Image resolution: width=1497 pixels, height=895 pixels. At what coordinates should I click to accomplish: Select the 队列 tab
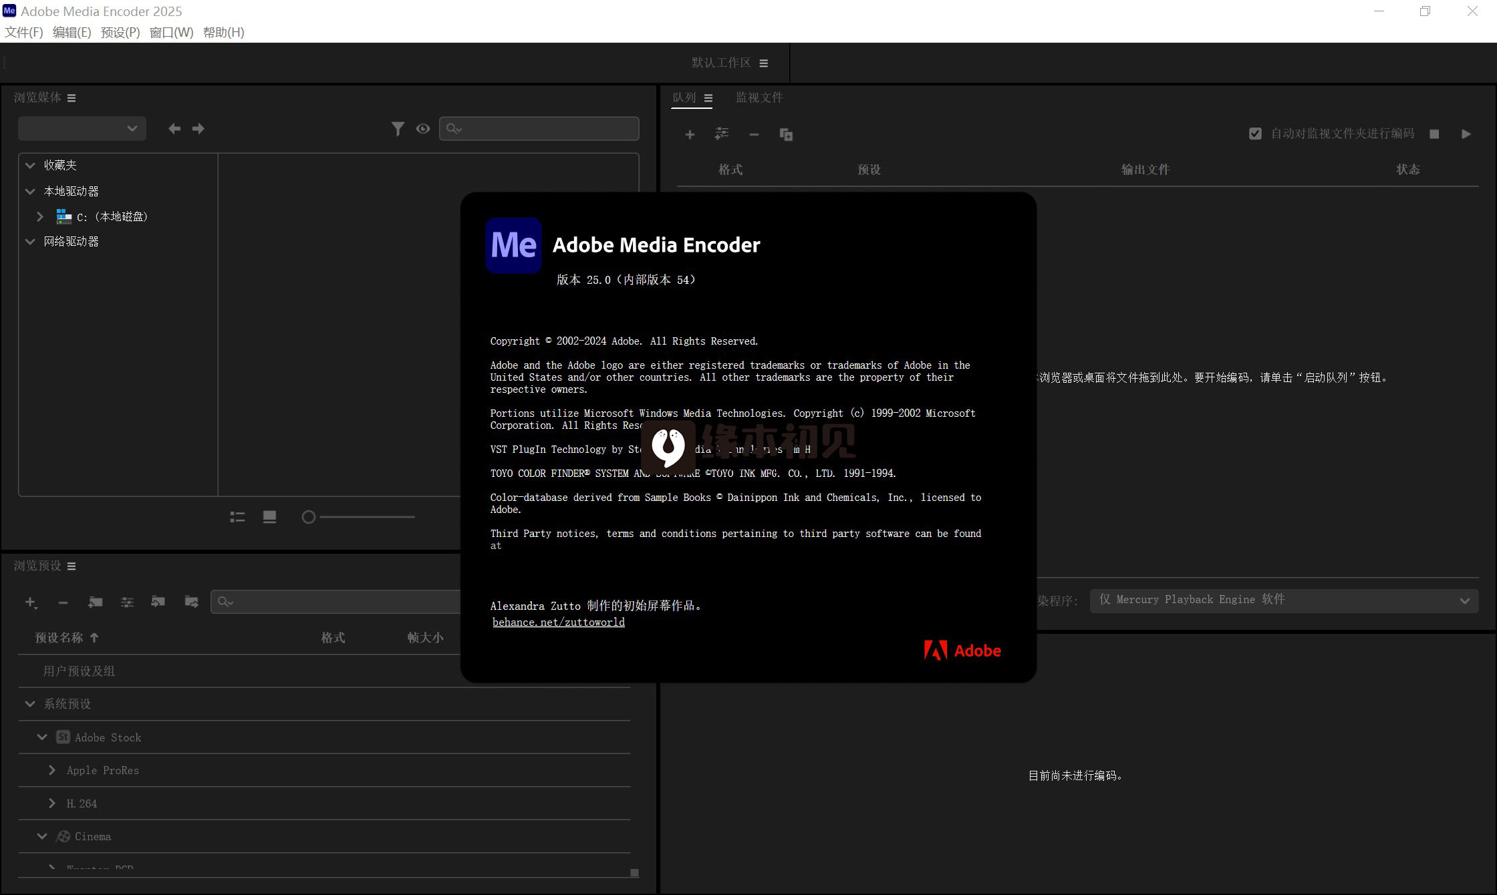click(684, 98)
